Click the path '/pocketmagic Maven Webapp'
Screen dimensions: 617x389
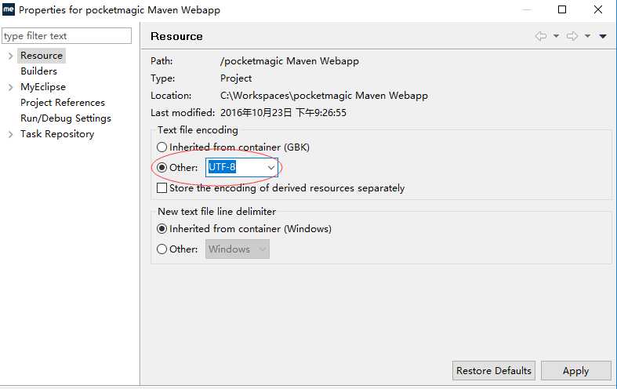(x=289, y=61)
